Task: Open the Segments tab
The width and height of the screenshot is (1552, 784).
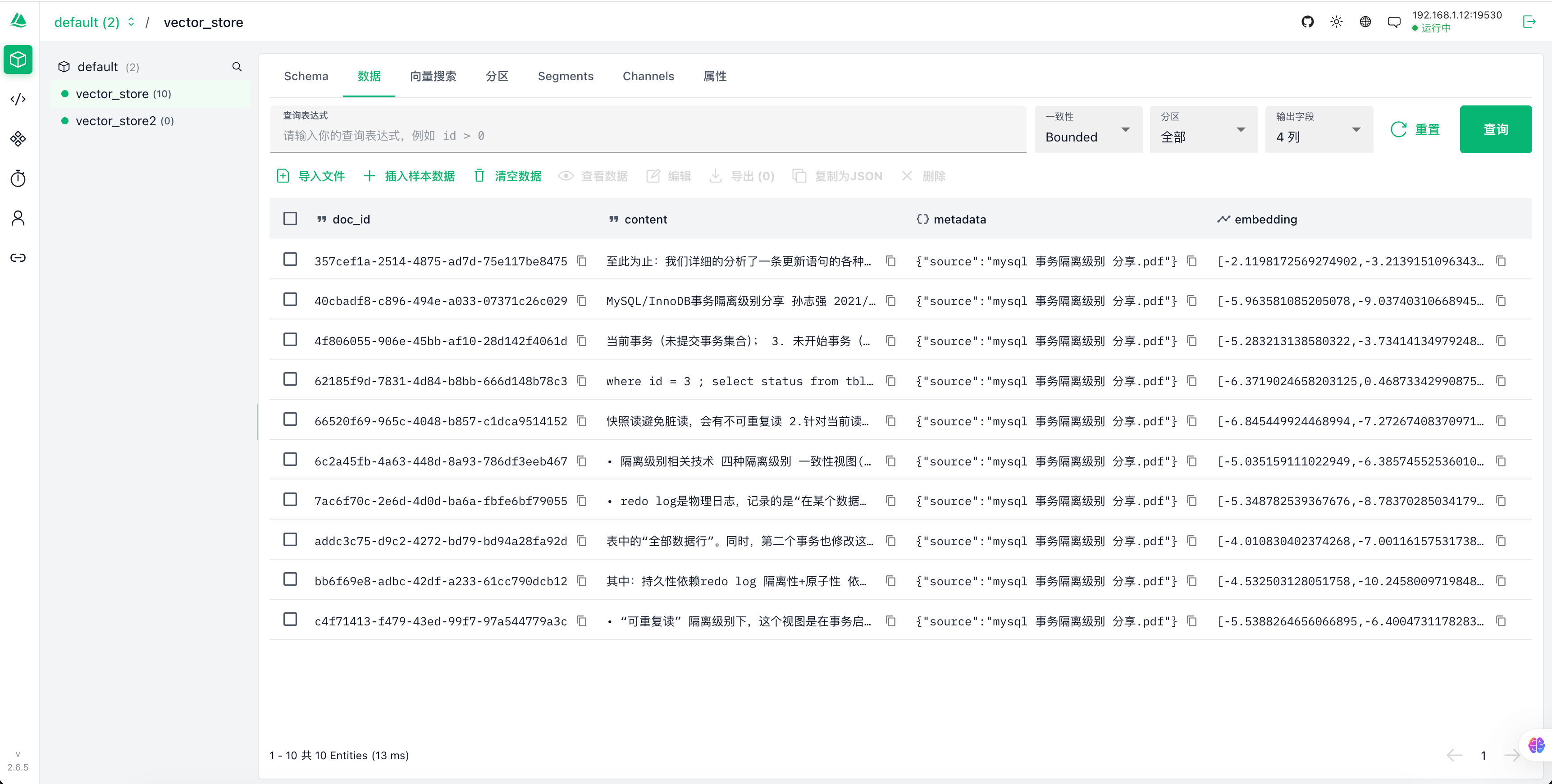Action: pyautogui.click(x=565, y=77)
